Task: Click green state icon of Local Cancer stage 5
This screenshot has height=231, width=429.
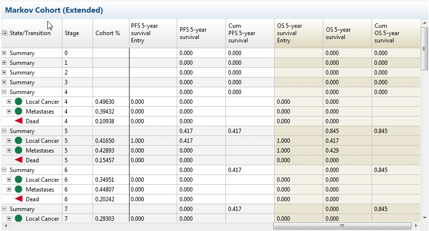Action: click(x=19, y=141)
